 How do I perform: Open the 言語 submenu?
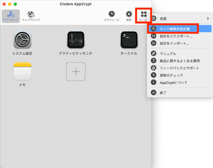tap(180, 18)
